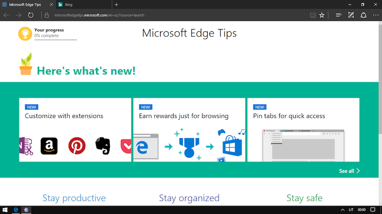The image size is (382, 214).
Task: Open Pin tabs for quick access card
Action: (303, 130)
